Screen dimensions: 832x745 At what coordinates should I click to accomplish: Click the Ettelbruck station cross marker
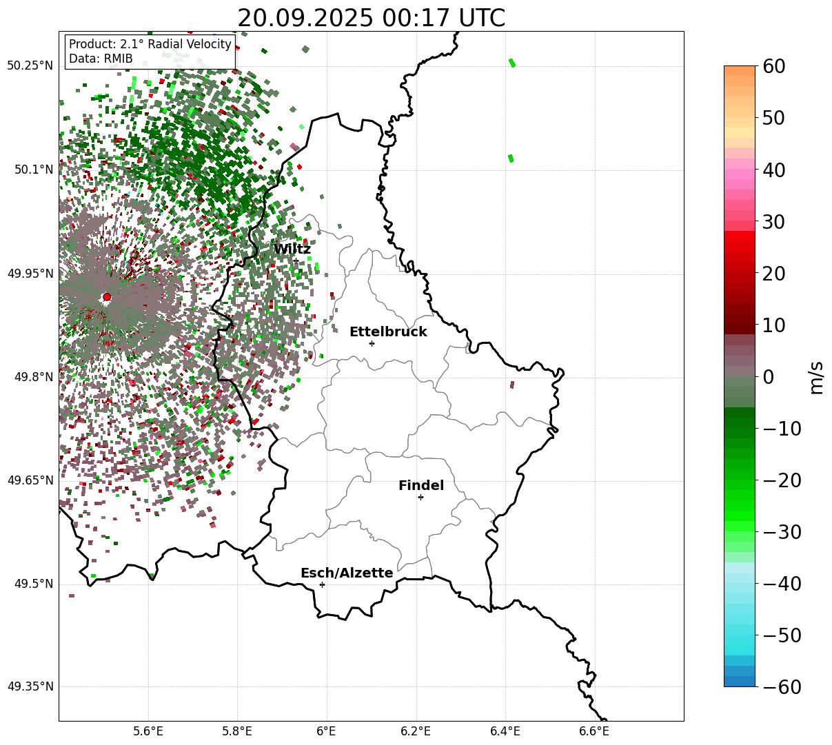(372, 343)
